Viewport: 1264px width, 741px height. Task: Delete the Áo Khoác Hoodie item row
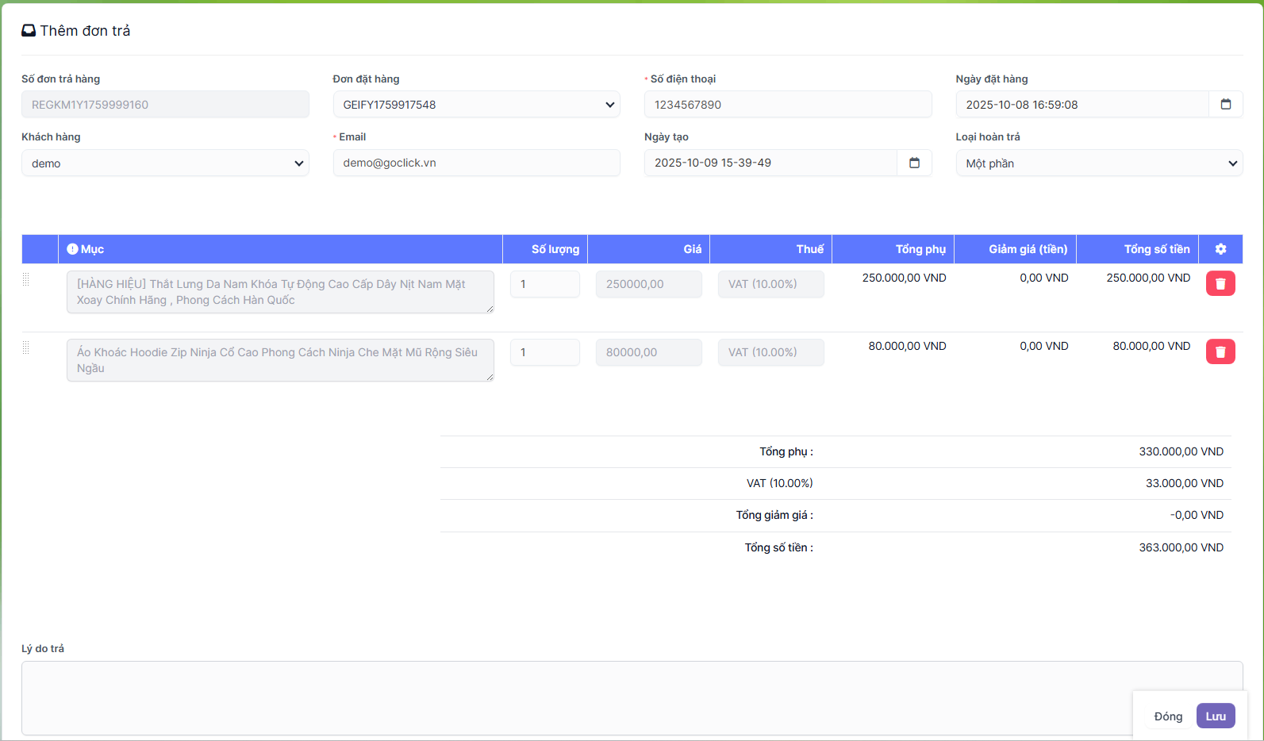(1220, 351)
